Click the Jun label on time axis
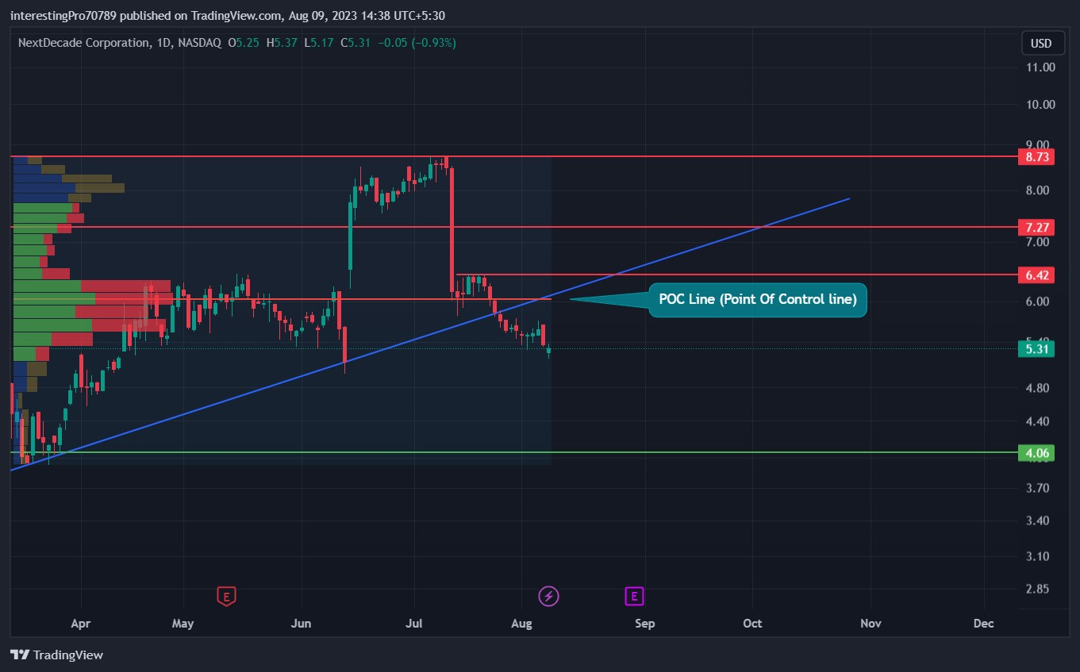This screenshot has width=1080, height=672. (301, 624)
